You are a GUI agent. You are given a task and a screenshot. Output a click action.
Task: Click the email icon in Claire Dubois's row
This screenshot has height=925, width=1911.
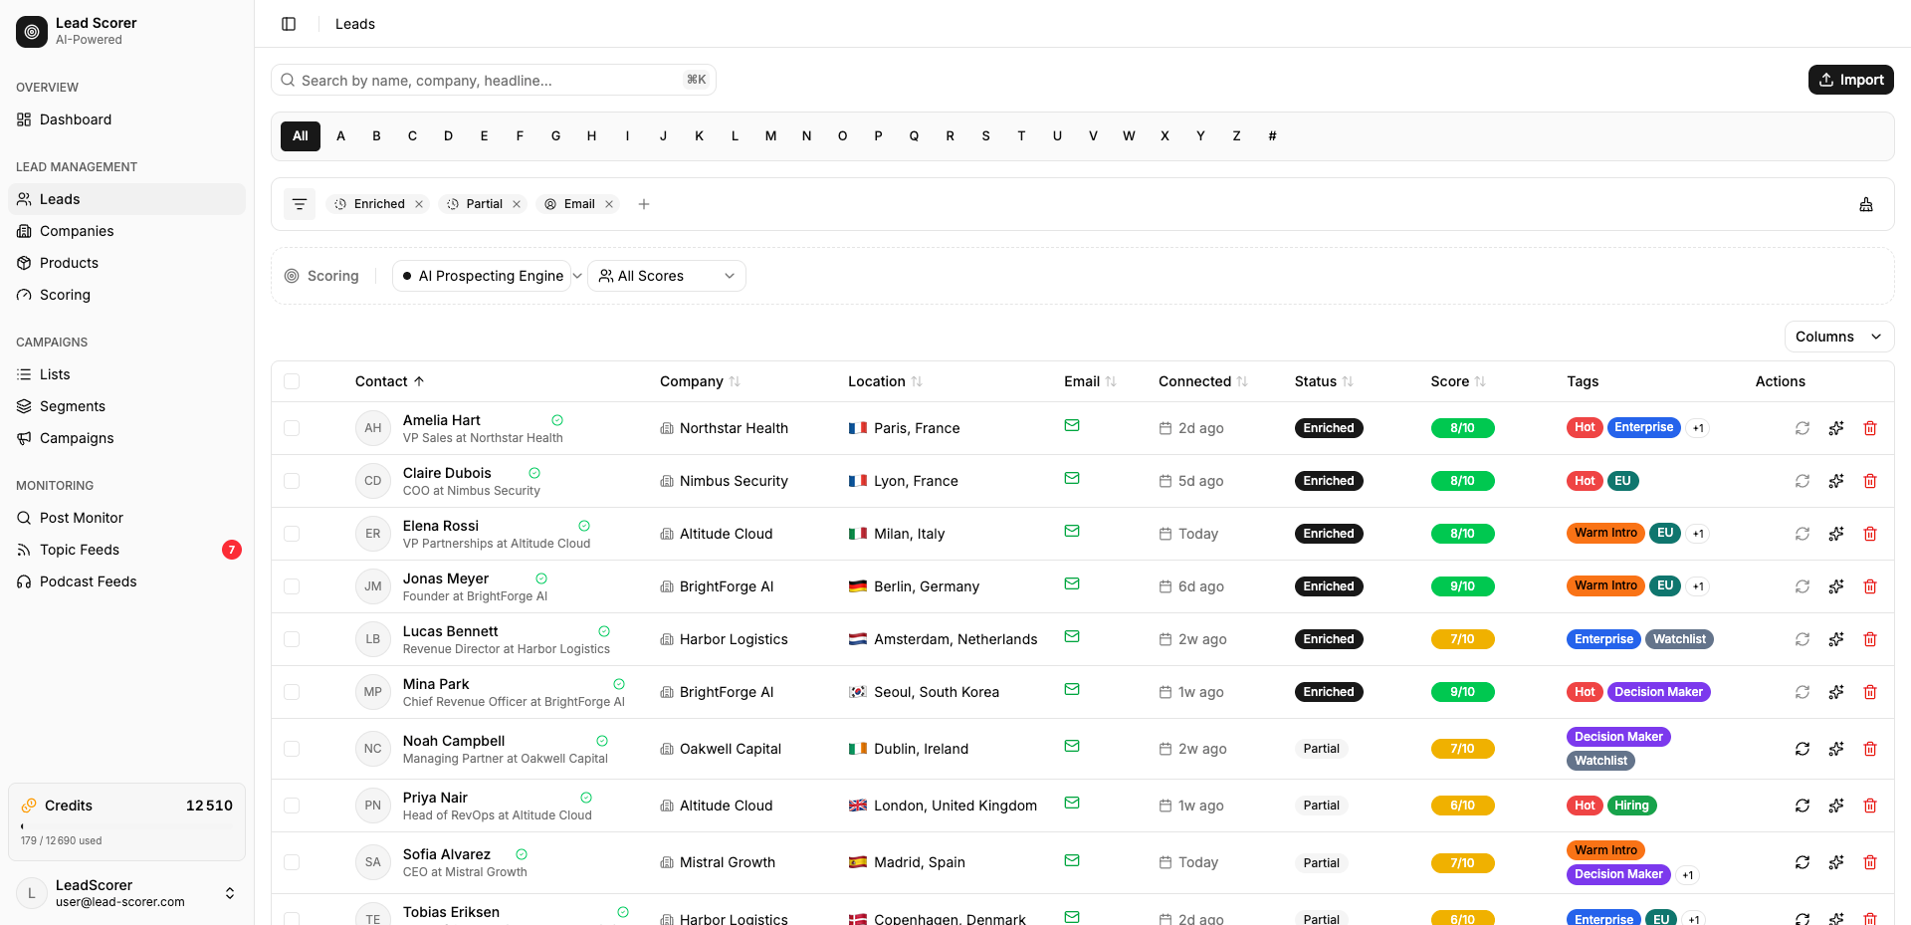point(1071,478)
